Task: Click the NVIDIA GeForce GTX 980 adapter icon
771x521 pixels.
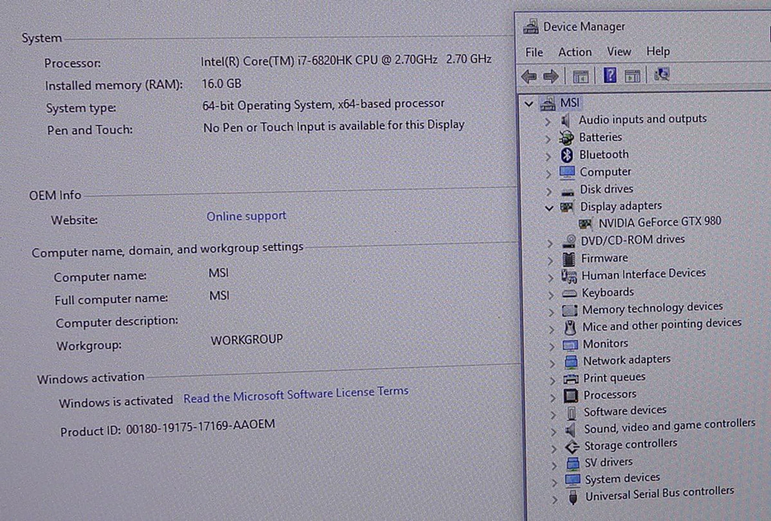Action: [x=585, y=223]
